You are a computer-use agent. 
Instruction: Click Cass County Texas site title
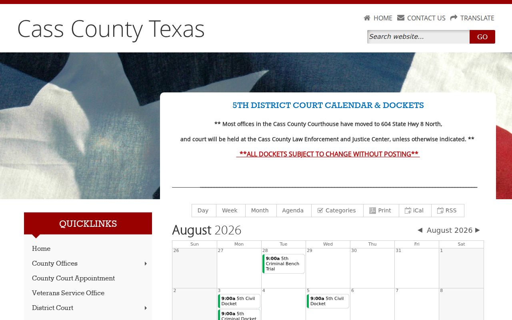click(111, 29)
